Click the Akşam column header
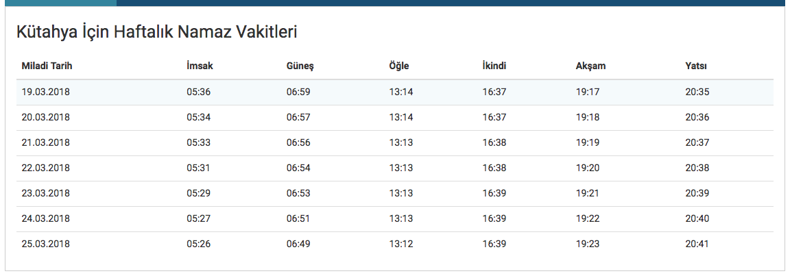790x278 pixels. (590, 66)
